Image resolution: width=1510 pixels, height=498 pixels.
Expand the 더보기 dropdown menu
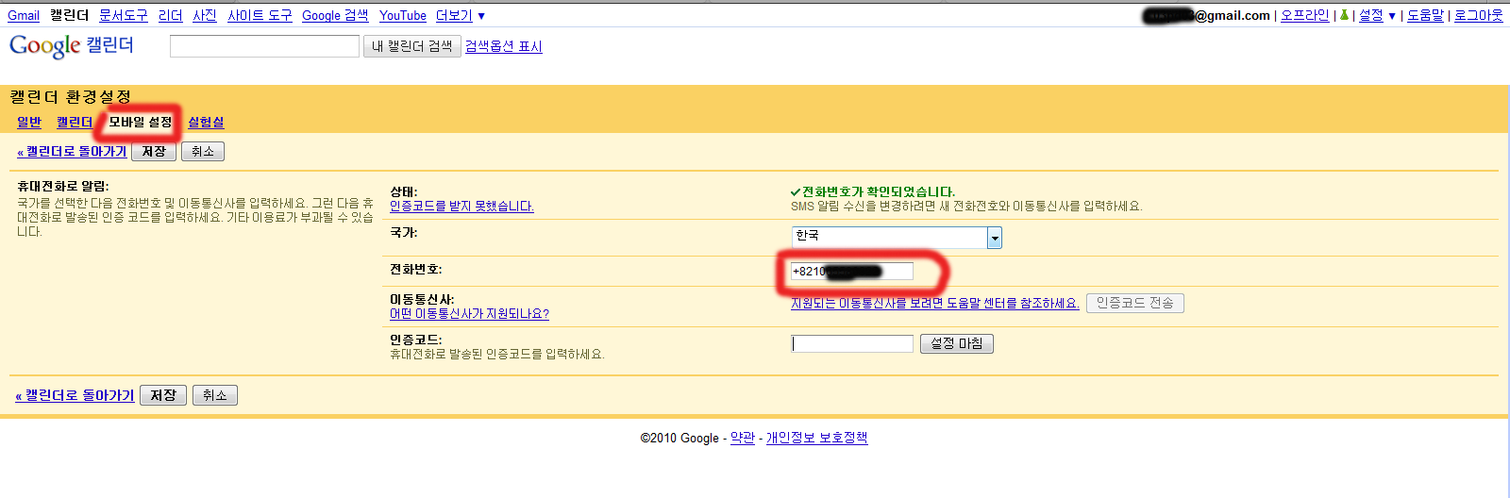tap(461, 15)
